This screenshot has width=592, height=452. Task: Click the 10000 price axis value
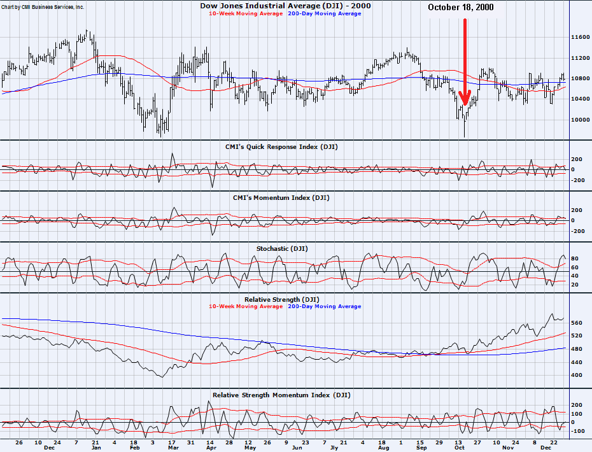coord(581,120)
